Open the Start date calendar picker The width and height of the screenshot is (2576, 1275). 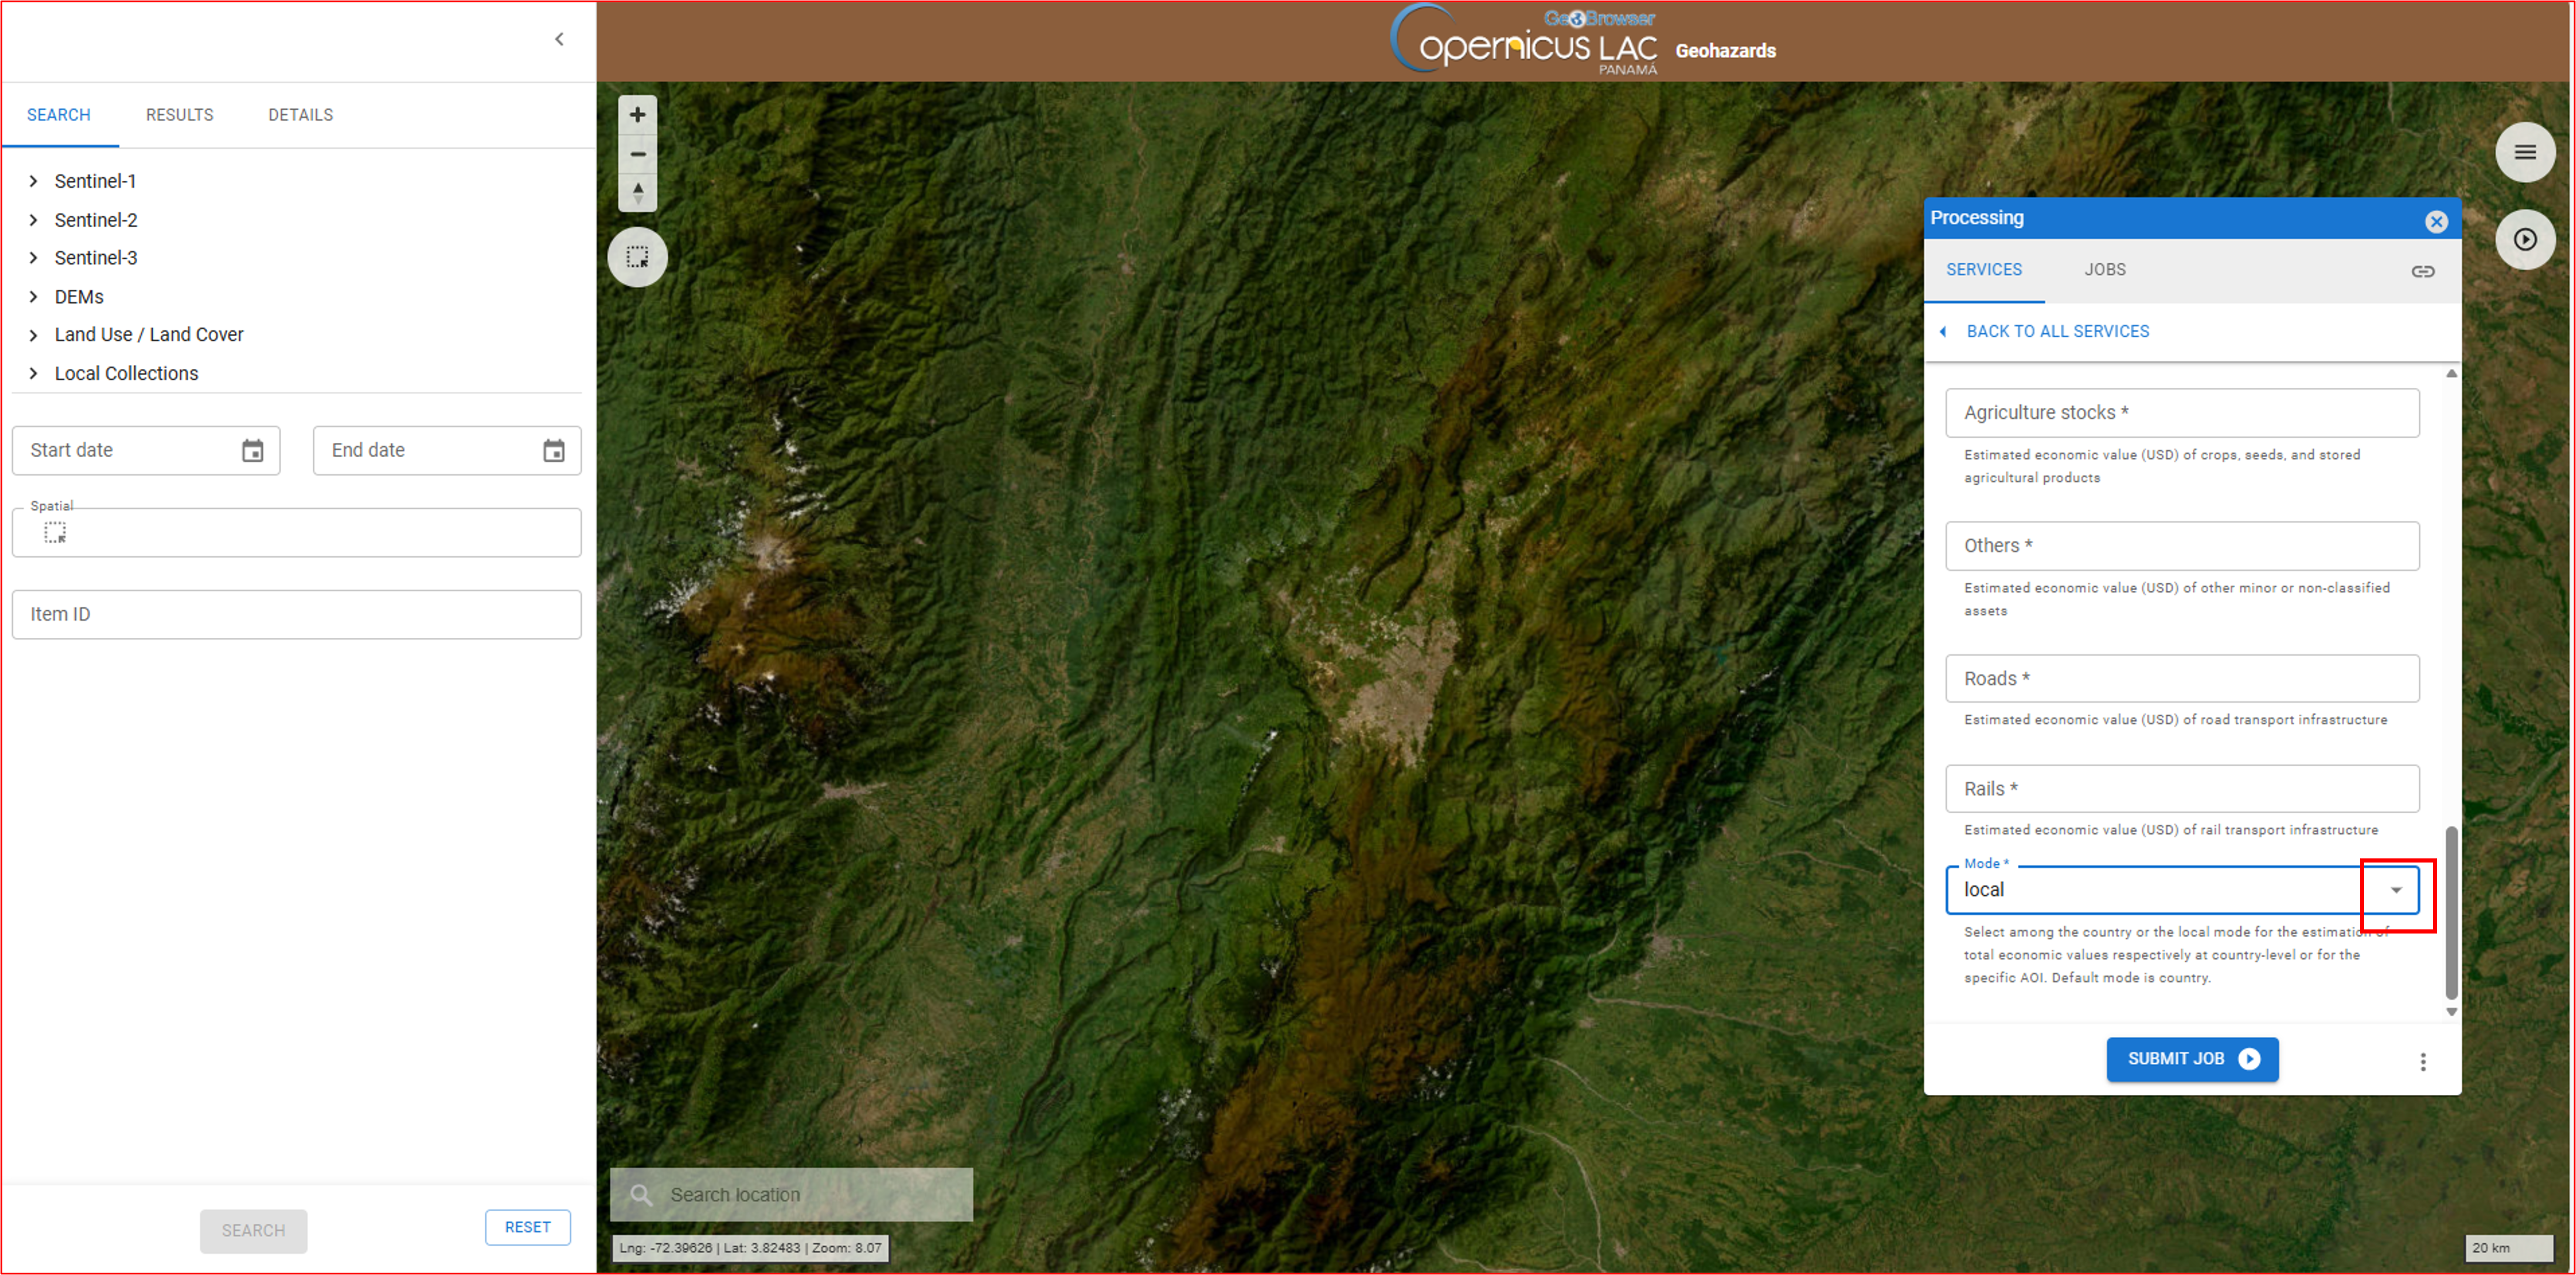[x=254, y=450]
